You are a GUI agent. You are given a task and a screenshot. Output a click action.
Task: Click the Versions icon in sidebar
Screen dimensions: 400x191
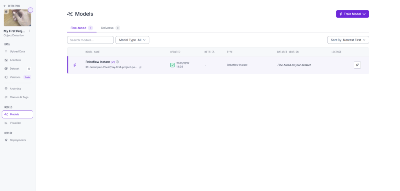click(6, 77)
